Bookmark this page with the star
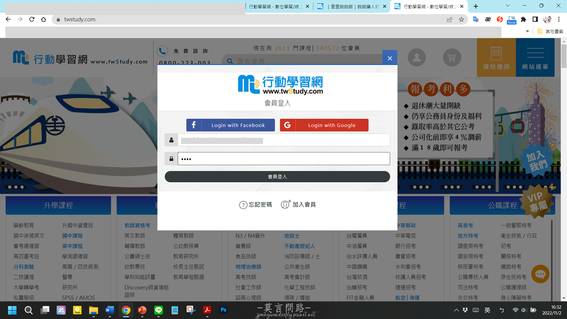 point(461,19)
